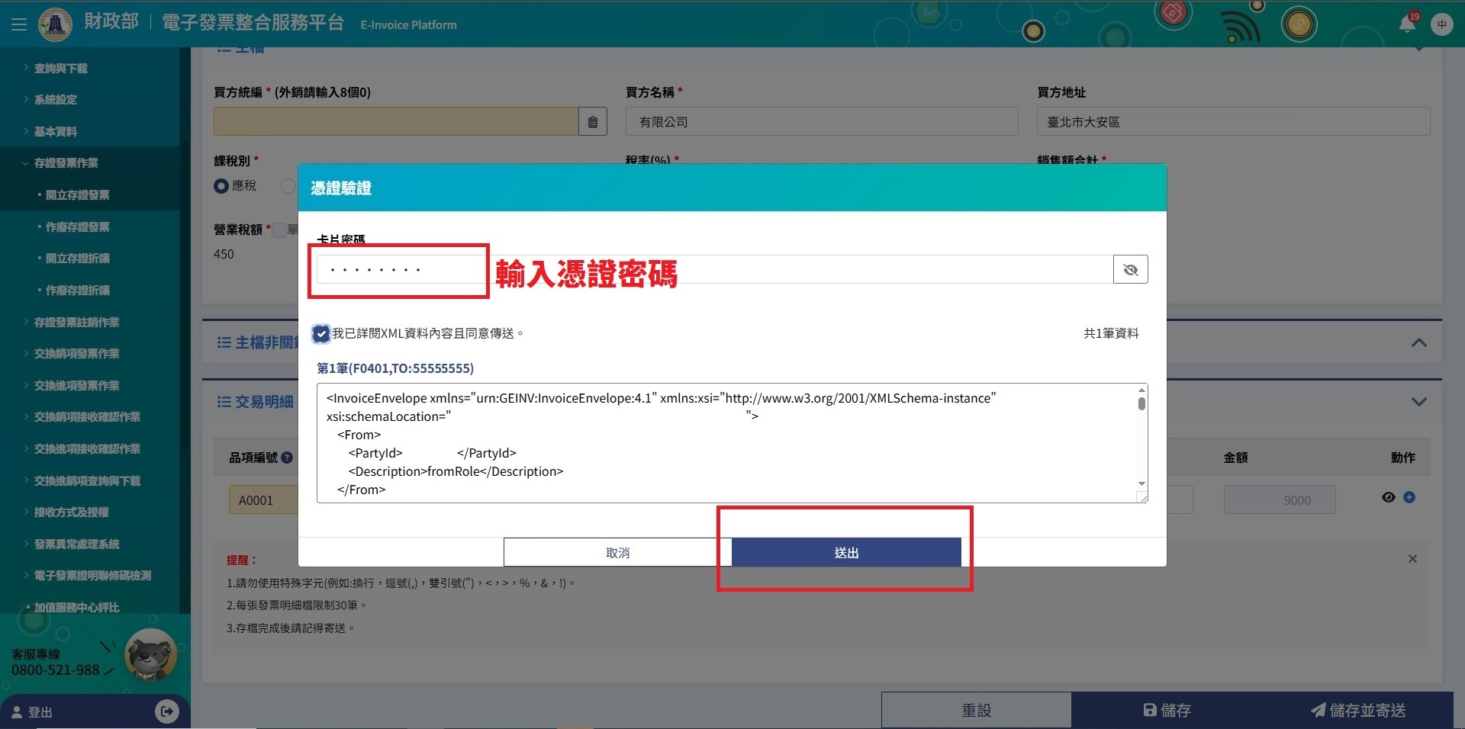Toggle the checkbox beside 營業稅額
The height and width of the screenshot is (729, 1465).
tap(279, 230)
